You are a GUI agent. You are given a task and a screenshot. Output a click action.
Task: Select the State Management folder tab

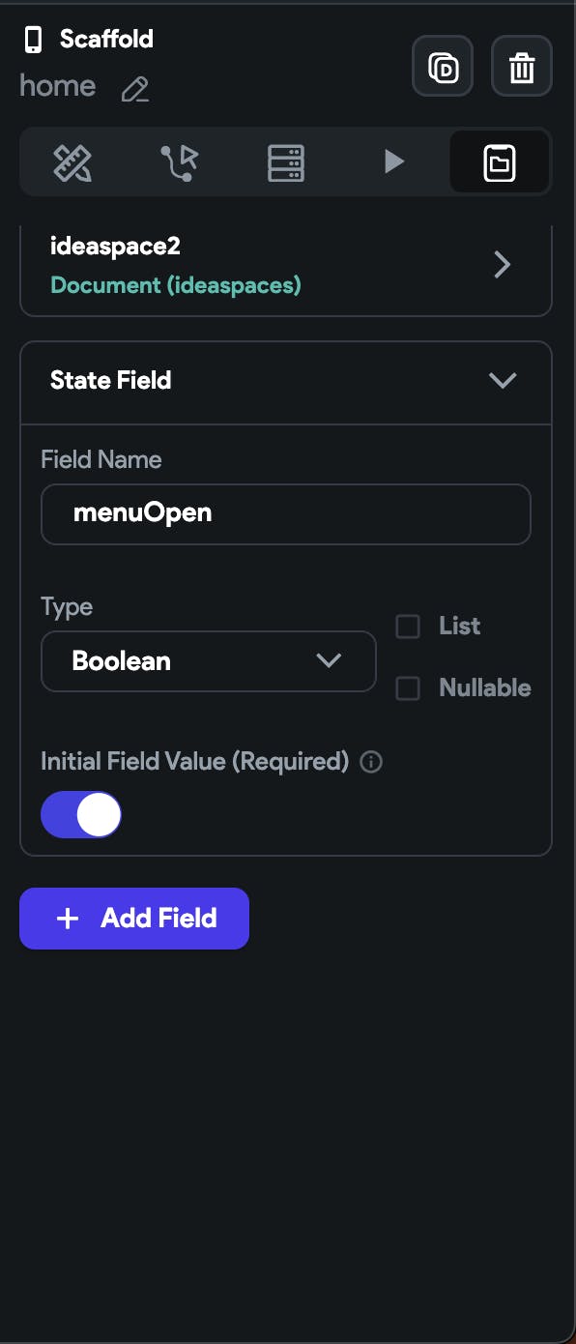click(x=500, y=161)
